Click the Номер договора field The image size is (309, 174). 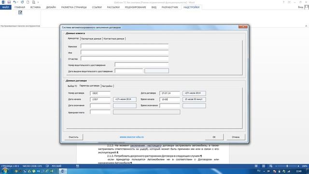(x=100, y=93)
